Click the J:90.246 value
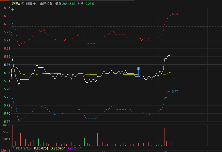This screenshot has height=152, width=222. pos(74,148)
